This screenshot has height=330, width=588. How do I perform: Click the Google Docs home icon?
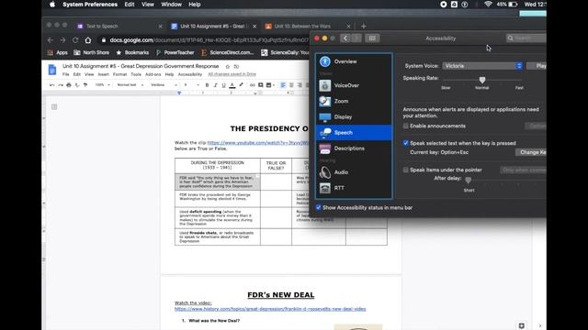coord(52,70)
